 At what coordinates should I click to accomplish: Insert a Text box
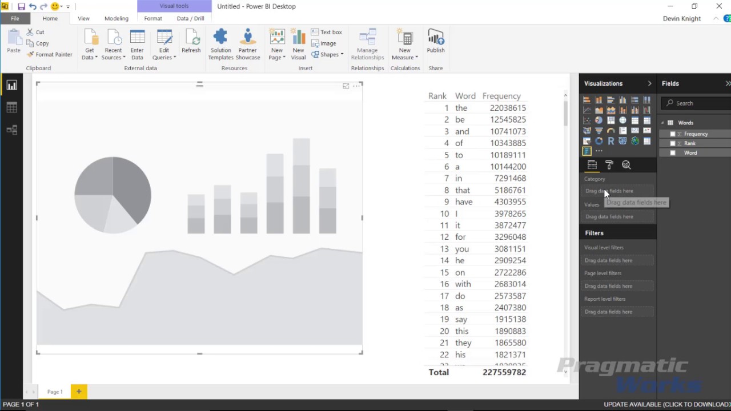(x=327, y=33)
